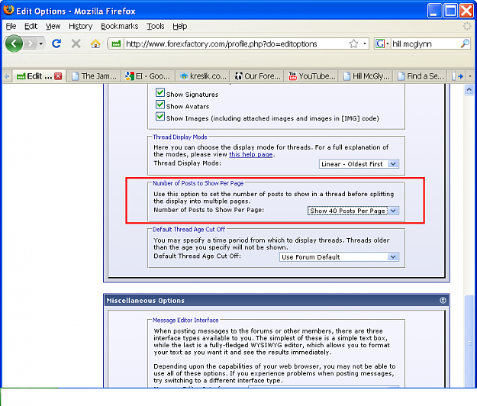Click the vertical scrollbar thumb
The height and width of the screenshot is (406, 477).
coord(469,341)
